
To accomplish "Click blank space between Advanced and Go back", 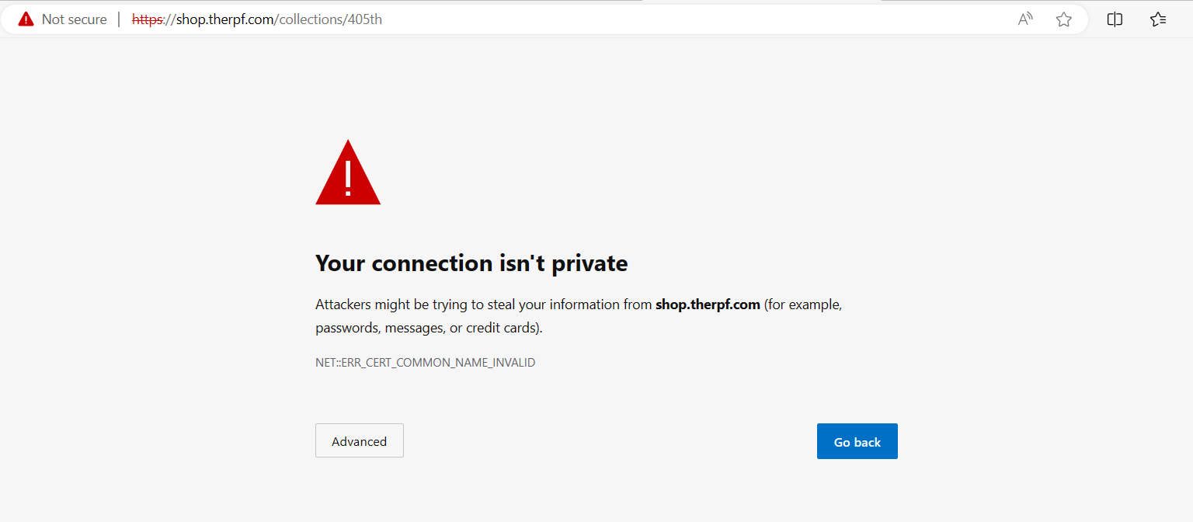I will coord(610,440).
